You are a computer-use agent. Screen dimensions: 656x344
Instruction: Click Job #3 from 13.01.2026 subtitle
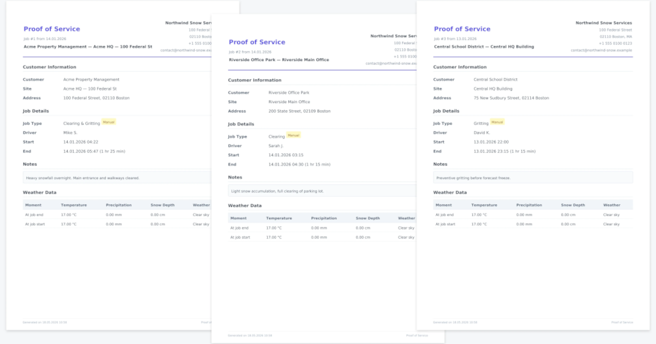tap(455, 39)
